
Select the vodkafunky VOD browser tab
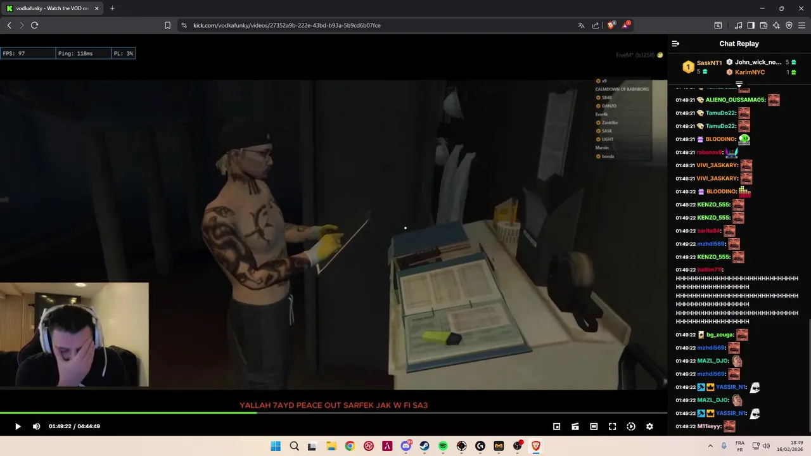click(x=51, y=8)
